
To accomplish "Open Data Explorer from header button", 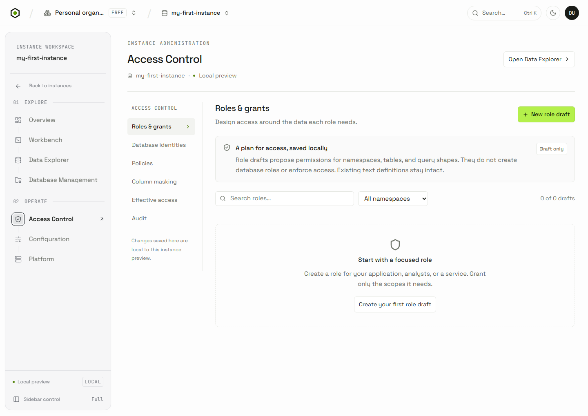I will click(x=539, y=60).
